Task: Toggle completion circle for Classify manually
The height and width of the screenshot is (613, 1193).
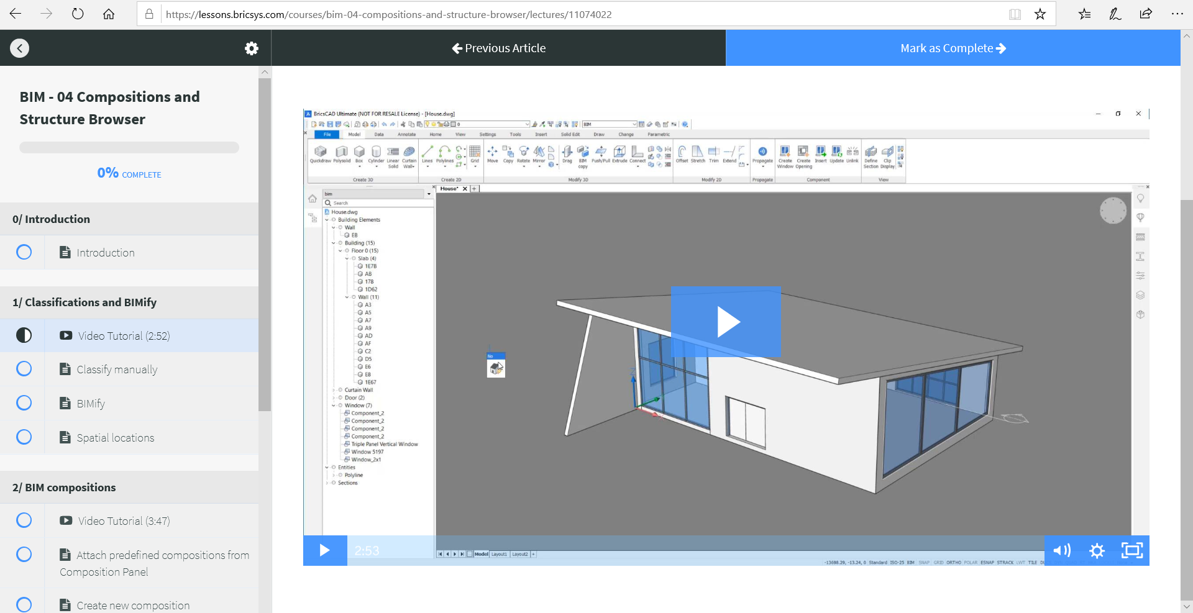Action: point(24,369)
